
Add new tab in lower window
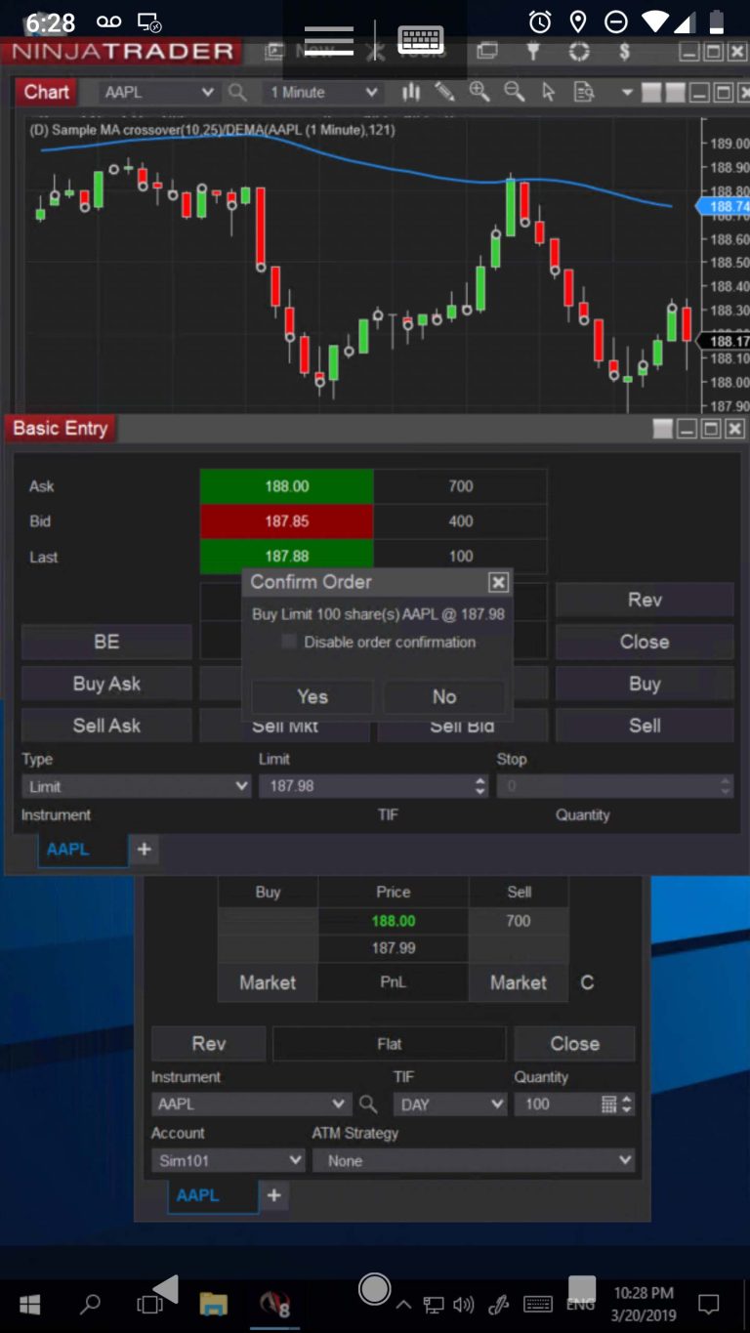click(274, 1195)
